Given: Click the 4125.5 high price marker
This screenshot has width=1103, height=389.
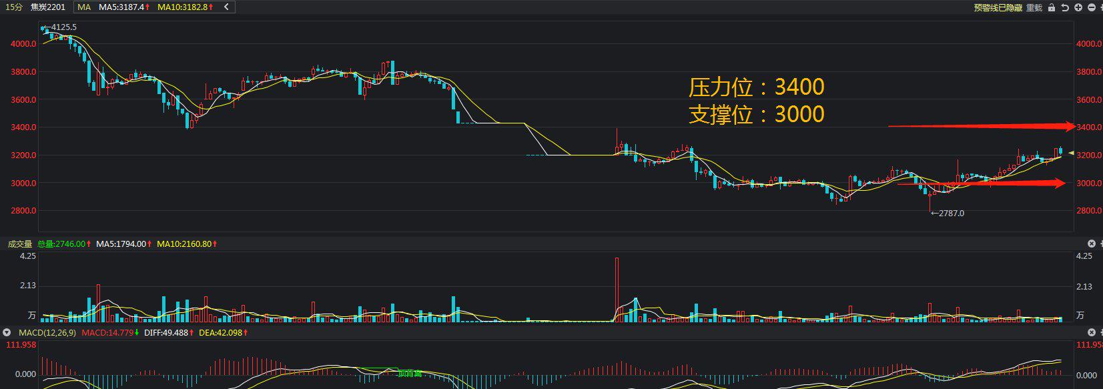Looking at the screenshot, I should pyautogui.click(x=60, y=27).
